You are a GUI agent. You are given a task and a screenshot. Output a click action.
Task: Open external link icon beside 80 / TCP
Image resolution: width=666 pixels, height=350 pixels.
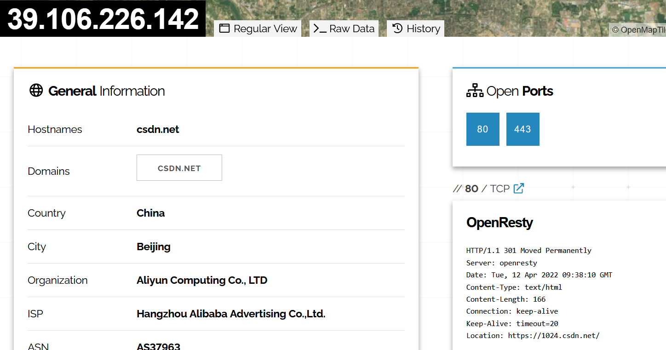519,188
